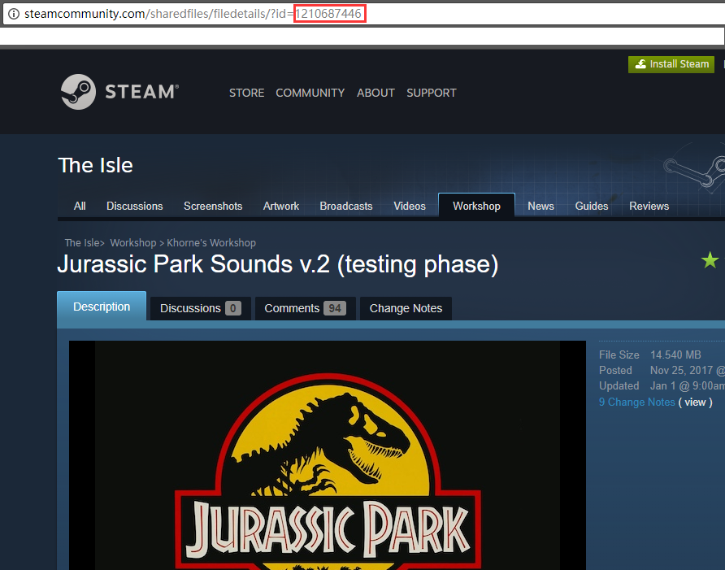Switch to the Artwork tab

tap(281, 206)
